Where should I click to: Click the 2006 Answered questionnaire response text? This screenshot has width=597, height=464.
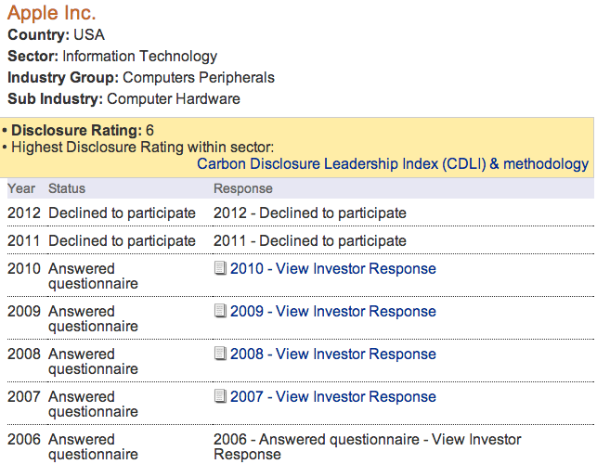click(x=367, y=447)
